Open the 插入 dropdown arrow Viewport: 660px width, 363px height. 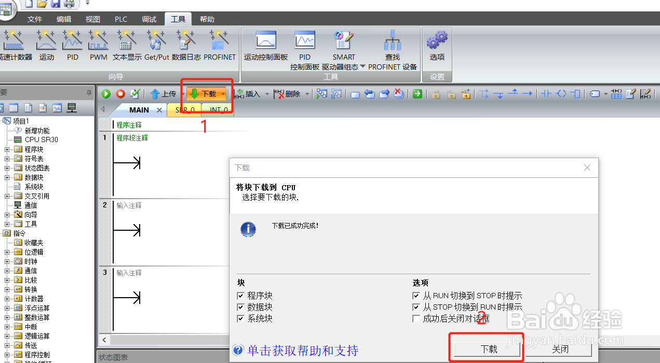267,94
